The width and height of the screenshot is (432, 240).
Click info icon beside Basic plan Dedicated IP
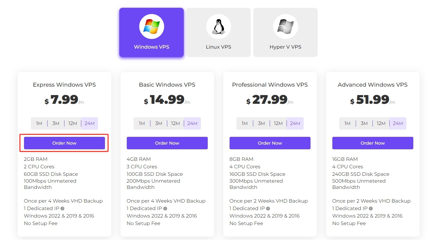tap(165, 209)
